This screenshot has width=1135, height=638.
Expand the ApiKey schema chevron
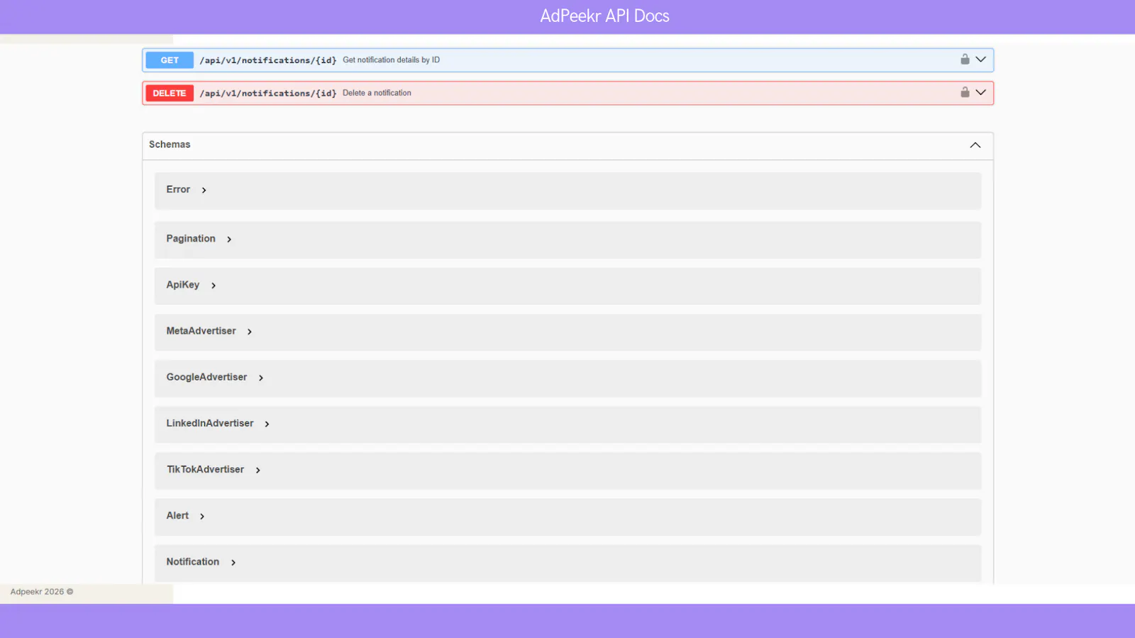point(214,286)
